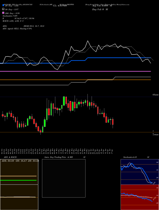The height and width of the screenshot is (210, 159).
Task: Click the blue-background stochastics chart panel
Action: click(140, 172)
